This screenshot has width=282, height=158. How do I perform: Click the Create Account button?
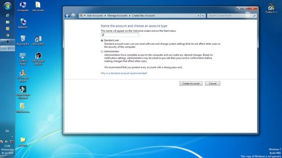pyautogui.click(x=191, y=83)
